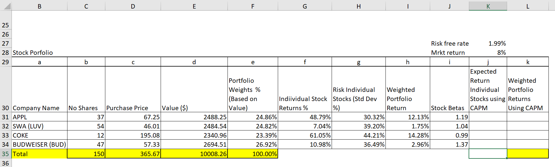
Task: Select column E header
Action: pos(194,6)
